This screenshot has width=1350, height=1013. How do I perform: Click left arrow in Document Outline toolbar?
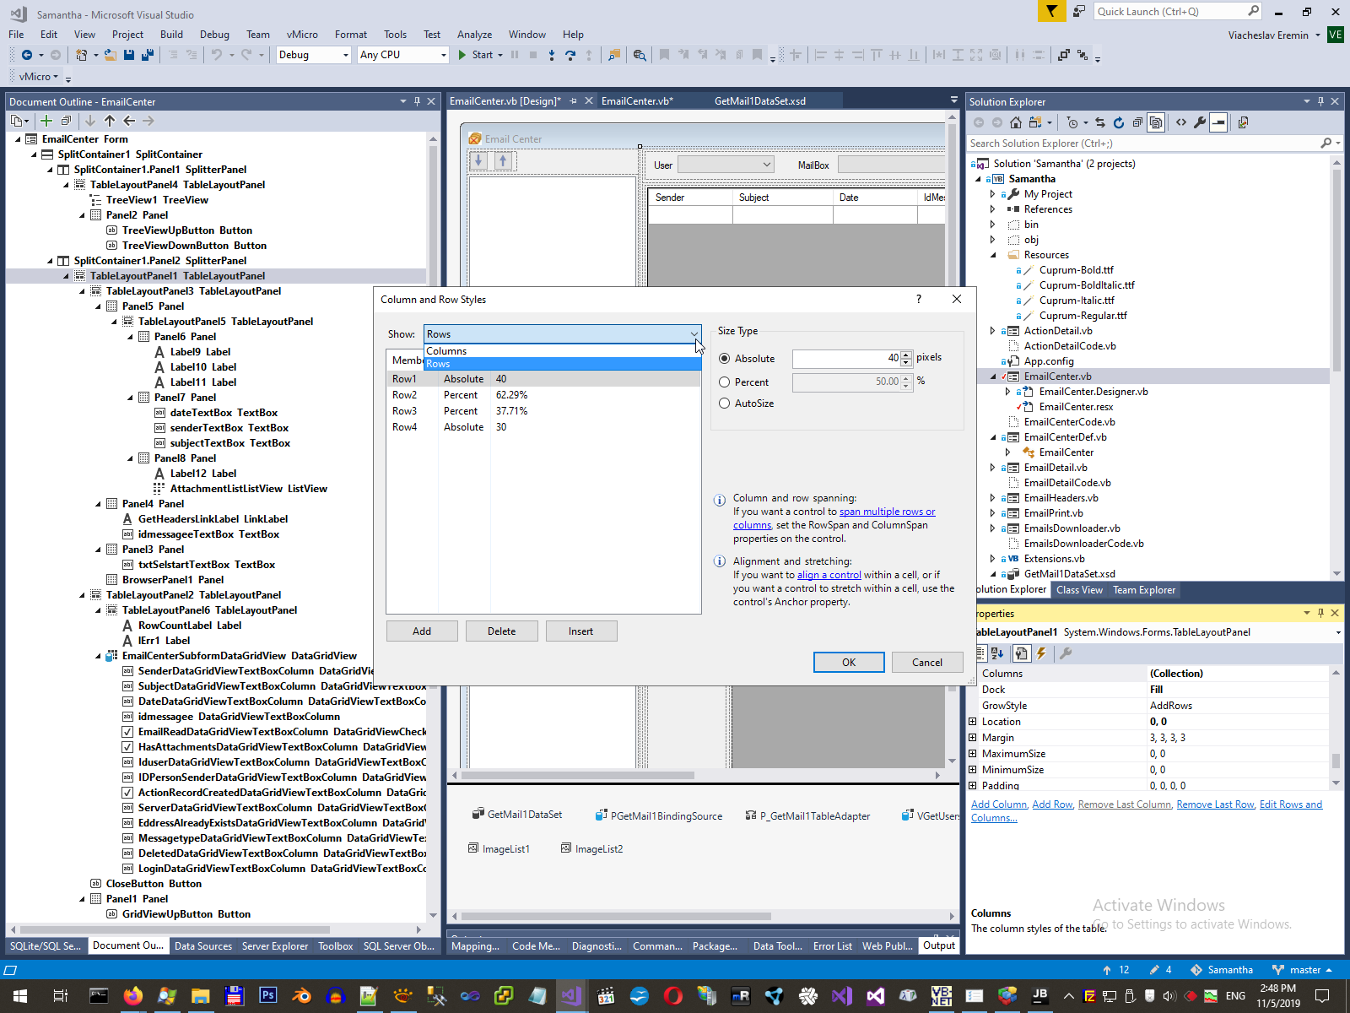(x=129, y=121)
